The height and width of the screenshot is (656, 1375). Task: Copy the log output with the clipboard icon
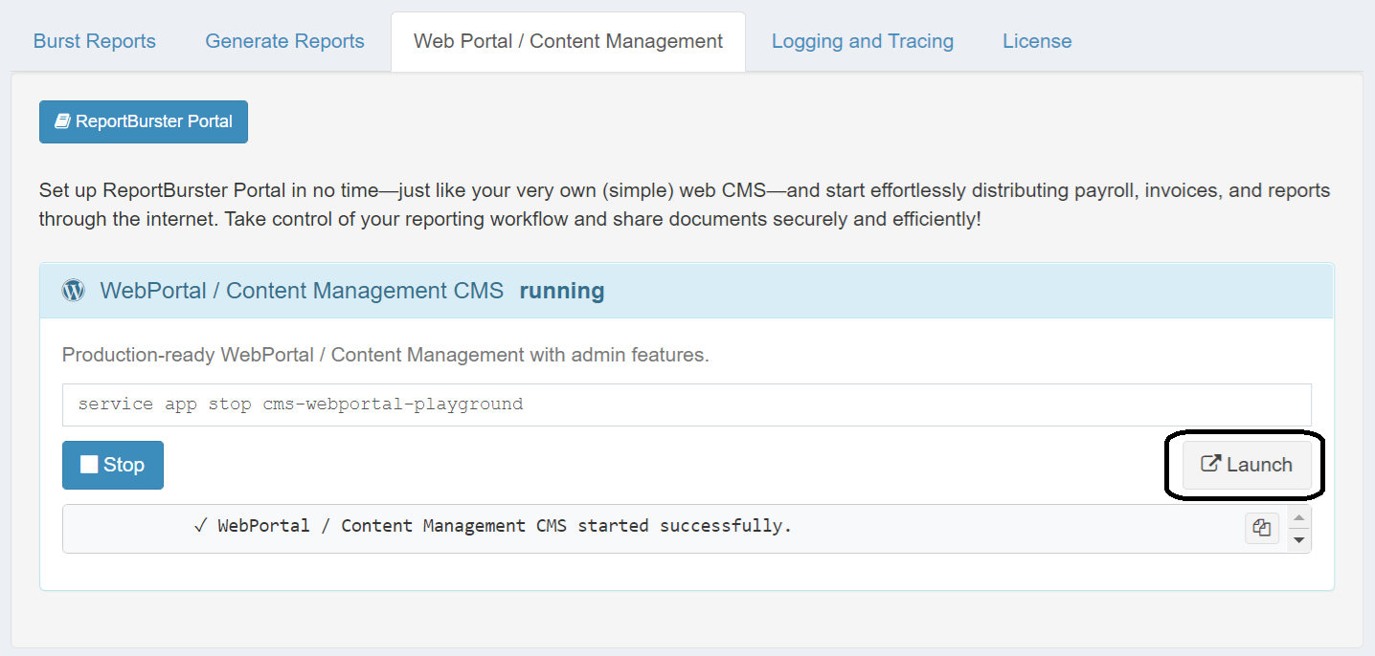[1262, 528]
